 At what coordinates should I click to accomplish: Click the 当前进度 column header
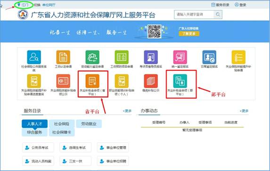(231, 122)
